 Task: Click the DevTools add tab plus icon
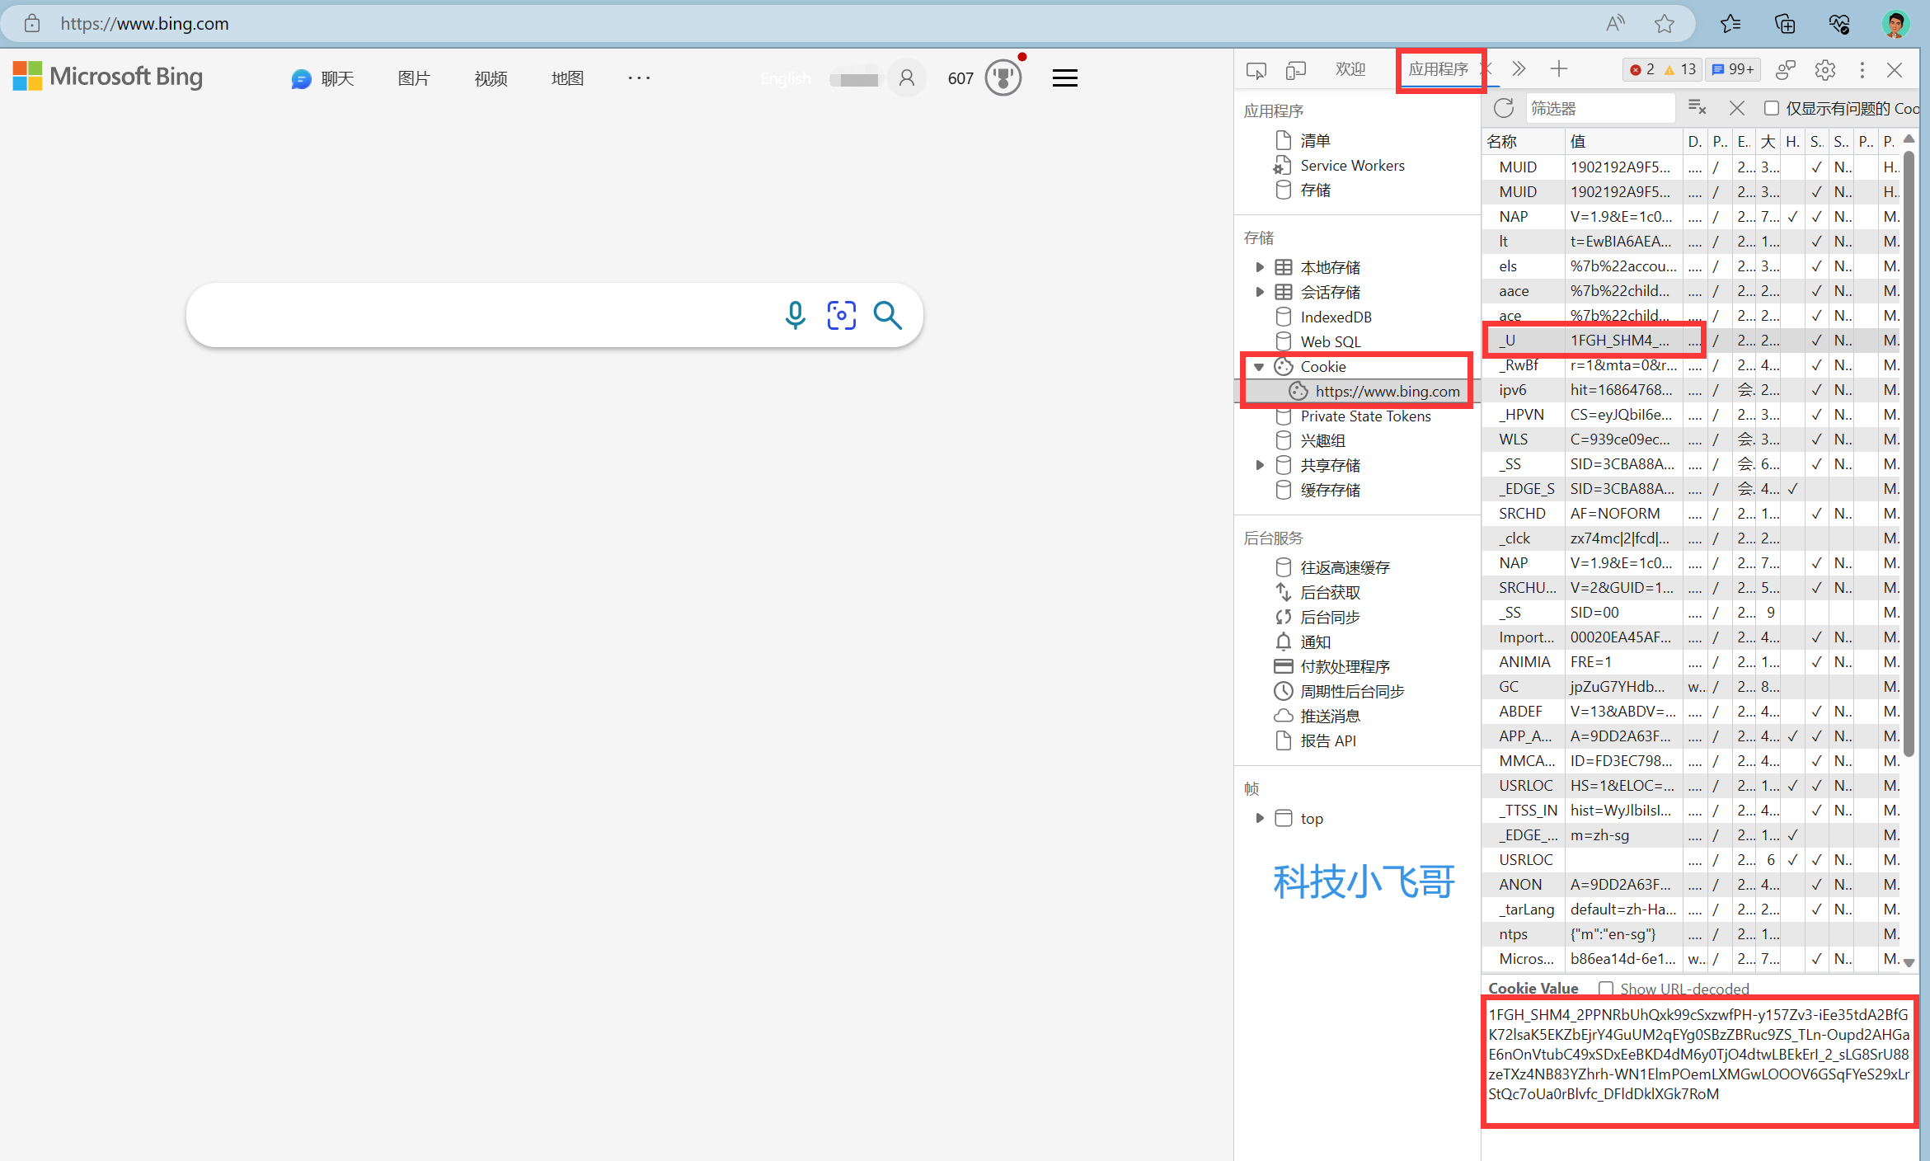click(1558, 69)
